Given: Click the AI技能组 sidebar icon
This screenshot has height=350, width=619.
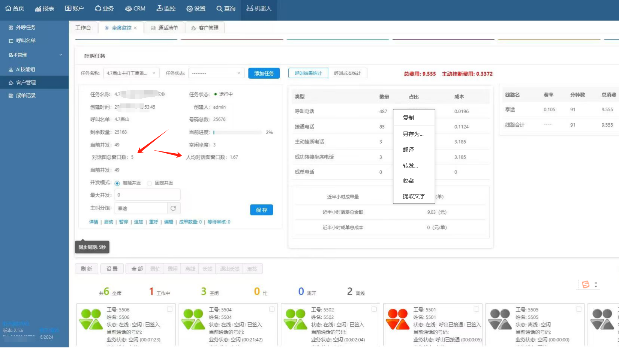Looking at the screenshot, I should (11, 69).
